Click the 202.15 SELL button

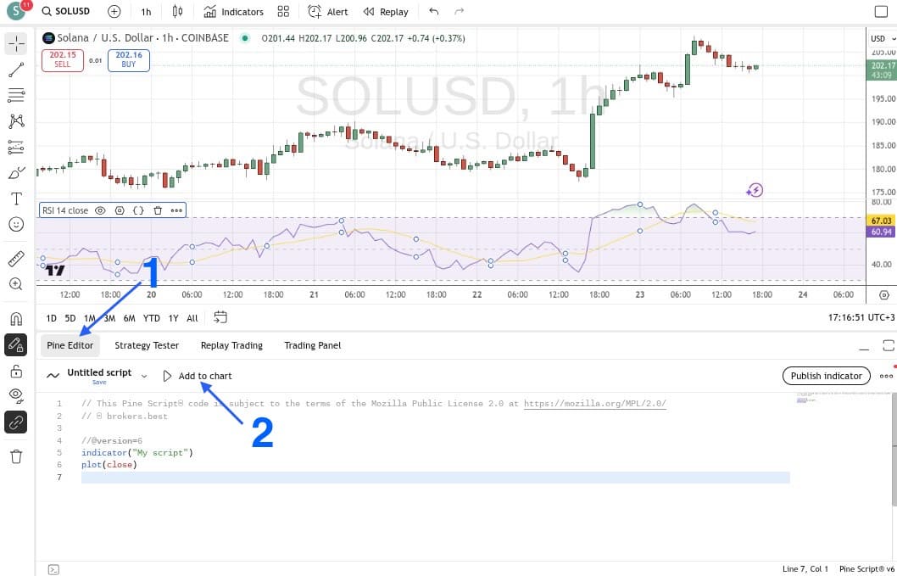pos(63,60)
